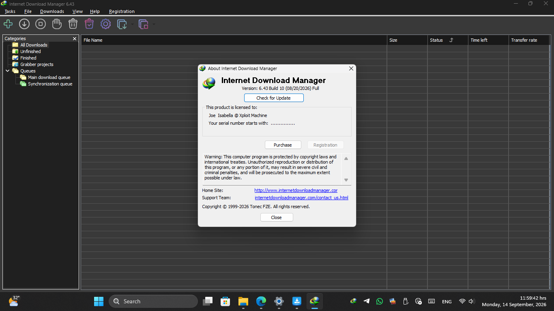Viewport: 554px width, 311px height.
Task: Click the "Copyright © 1999-2026 Tonec FZE" text
Action: click(x=236, y=207)
